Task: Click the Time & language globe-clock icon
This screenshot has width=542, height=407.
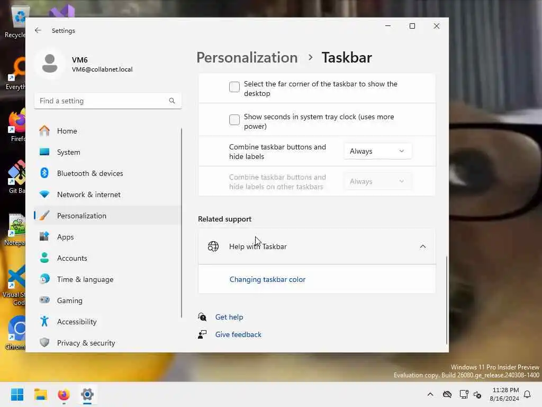Action: 44,279
